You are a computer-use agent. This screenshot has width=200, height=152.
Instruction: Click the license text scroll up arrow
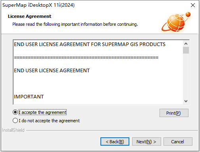[x=186, y=44]
